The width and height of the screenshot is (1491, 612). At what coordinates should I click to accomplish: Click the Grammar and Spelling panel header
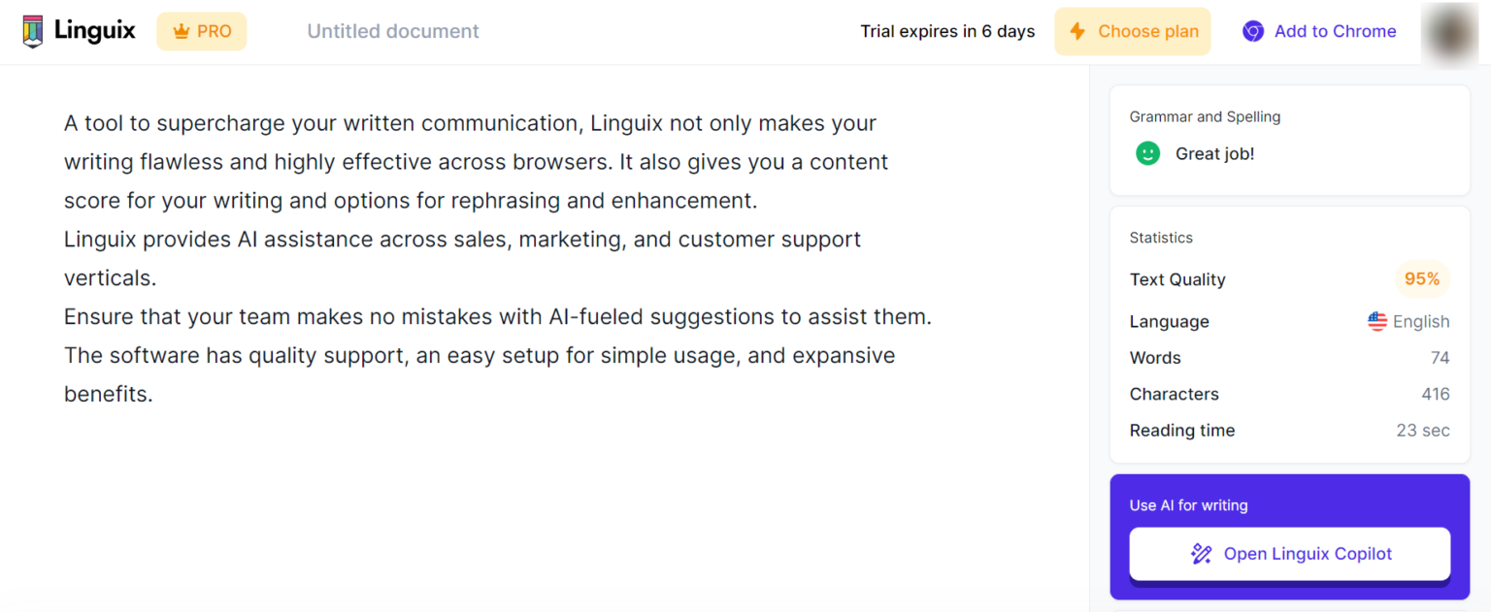[1205, 115]
